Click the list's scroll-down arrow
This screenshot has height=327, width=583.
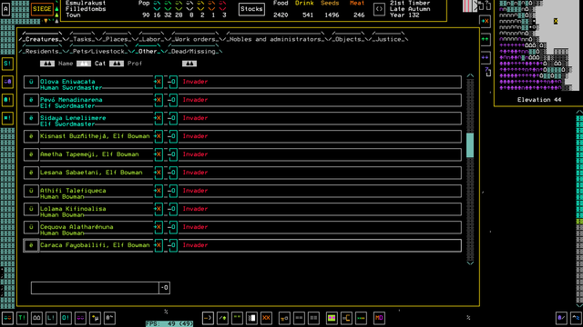tap(470, 263)
